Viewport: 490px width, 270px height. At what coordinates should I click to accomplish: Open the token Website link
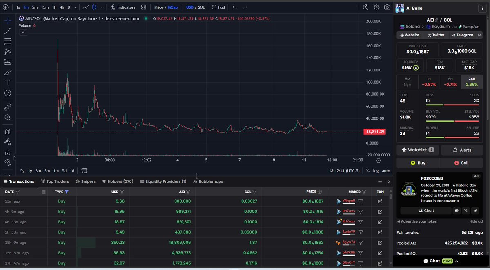click(410, 35)
